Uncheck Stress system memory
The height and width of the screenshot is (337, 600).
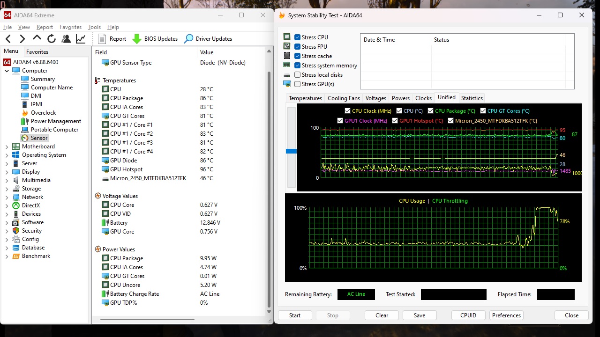click(x=297, y=66)
